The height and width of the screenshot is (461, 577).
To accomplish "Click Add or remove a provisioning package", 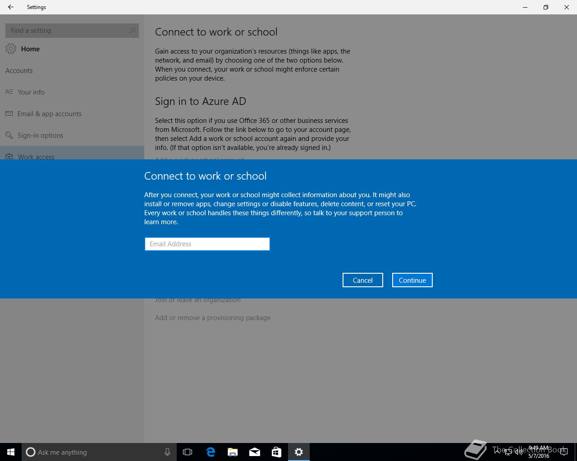I will click(x=213, y=318).
